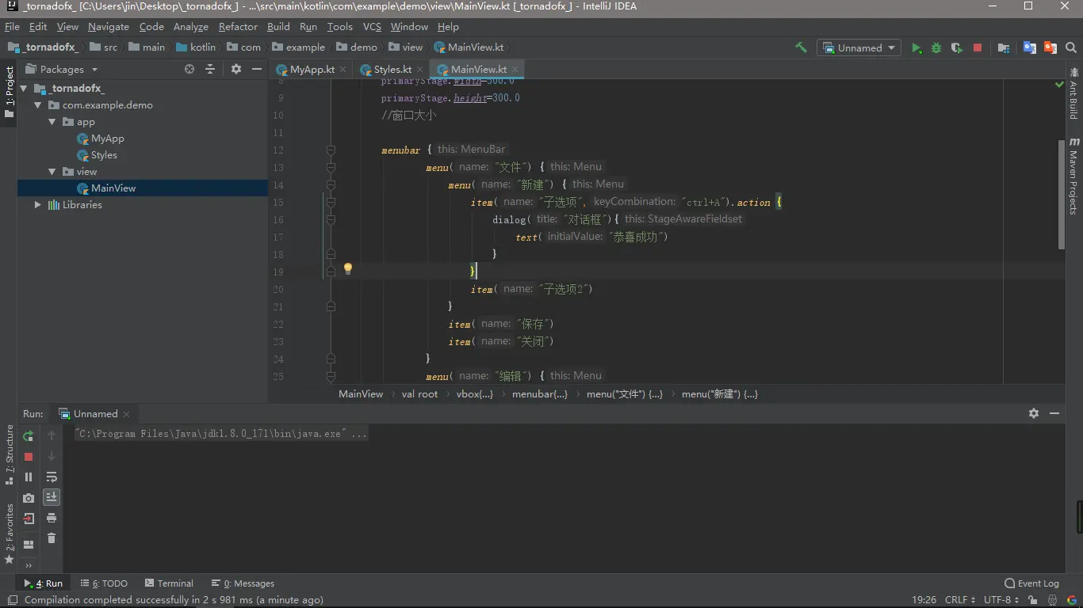Viewport: 1083px width, 608px height.
Task: Rerun the Unnamed process in Run panel
Action: pyautogui.click(x=29, y=435)
